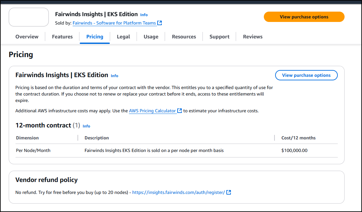Click external link icon after AWS Pricing Calculator

[180, 110]
